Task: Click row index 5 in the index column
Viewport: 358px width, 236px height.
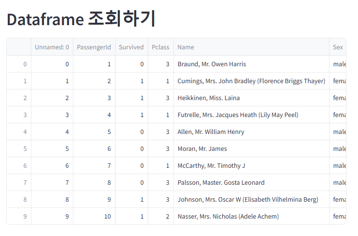Action: [19, 148]
